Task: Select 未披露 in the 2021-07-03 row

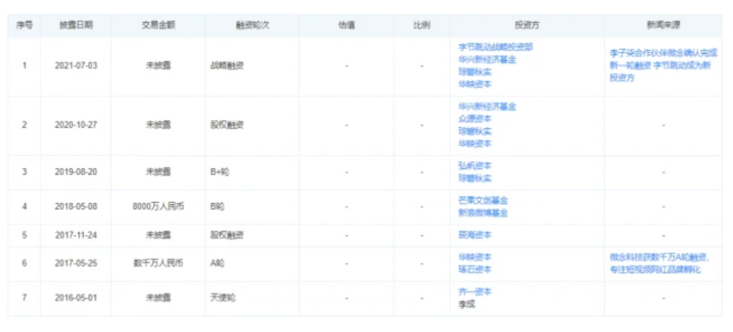Action: click(158, 66)
